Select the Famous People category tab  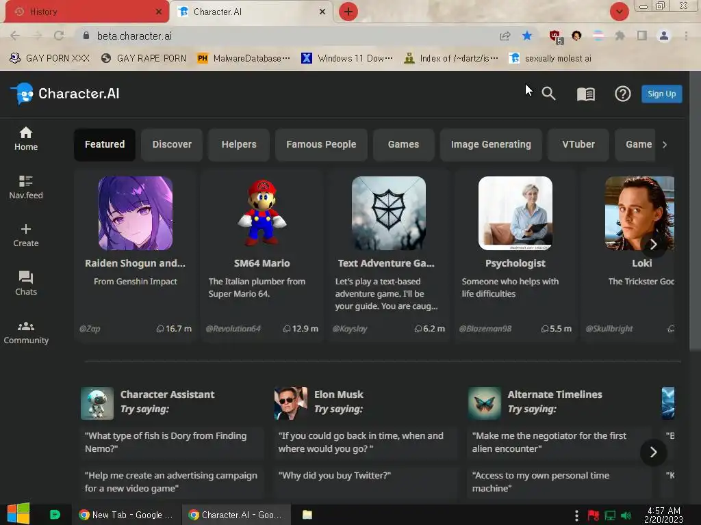(321, 145)
